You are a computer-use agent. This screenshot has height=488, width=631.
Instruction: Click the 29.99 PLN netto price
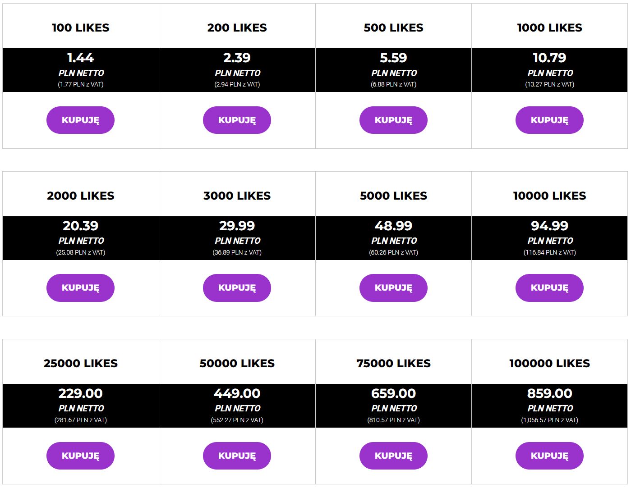tap(237, 226)
